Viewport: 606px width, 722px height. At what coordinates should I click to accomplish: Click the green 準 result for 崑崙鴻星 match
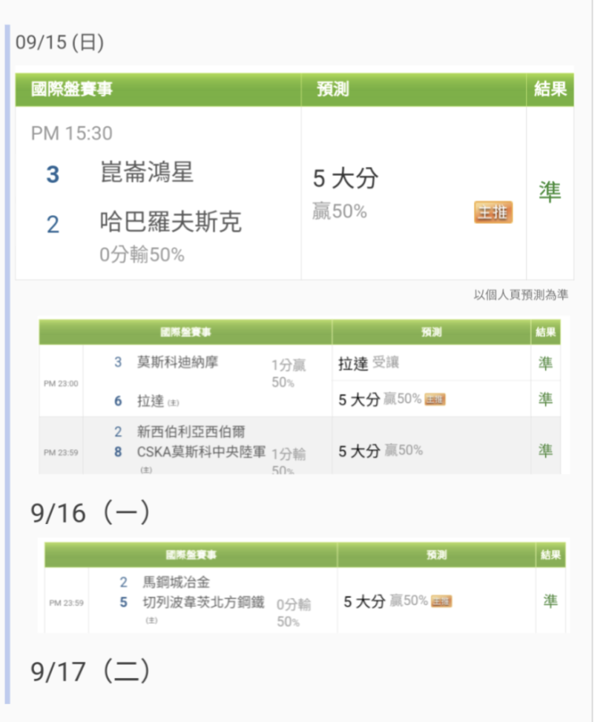(550, 192)
